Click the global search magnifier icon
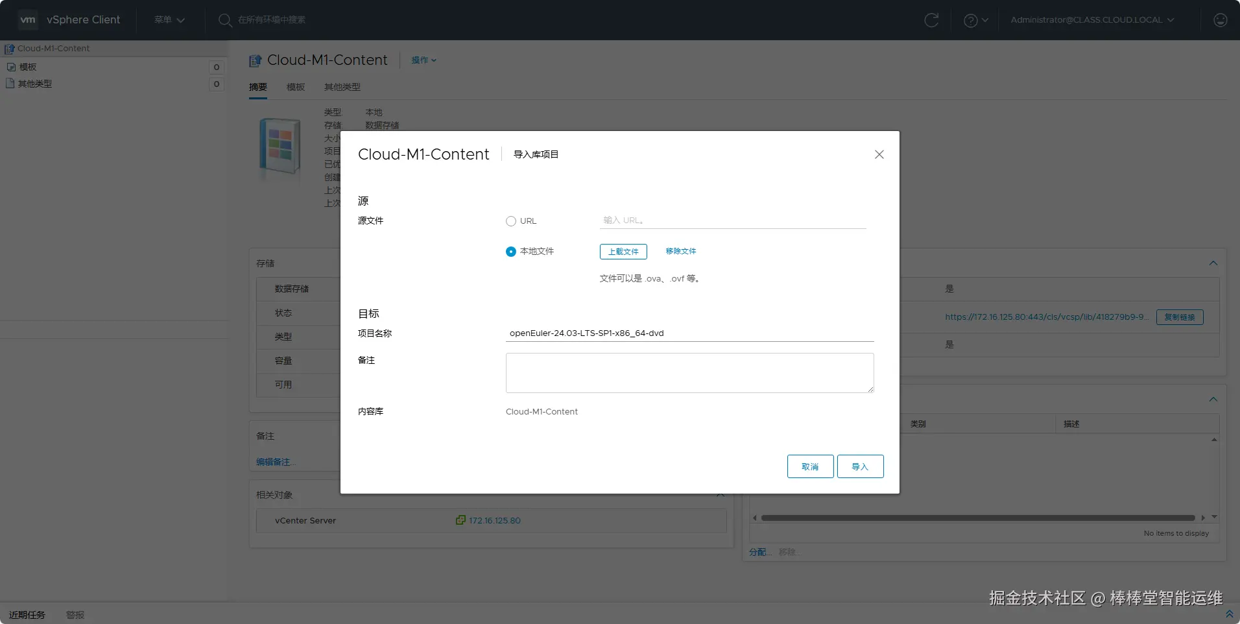The width and height of the screenshot is (1240, 624). (x=225, y=20)
